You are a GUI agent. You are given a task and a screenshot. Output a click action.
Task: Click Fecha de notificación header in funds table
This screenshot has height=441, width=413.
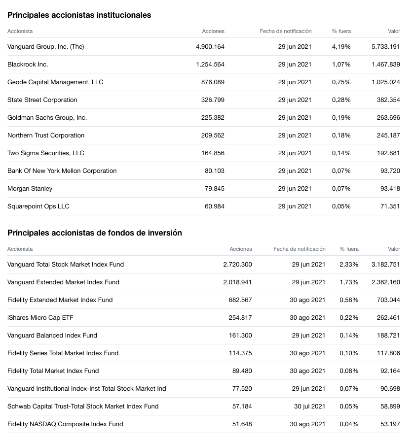click(x=300, y=249)
